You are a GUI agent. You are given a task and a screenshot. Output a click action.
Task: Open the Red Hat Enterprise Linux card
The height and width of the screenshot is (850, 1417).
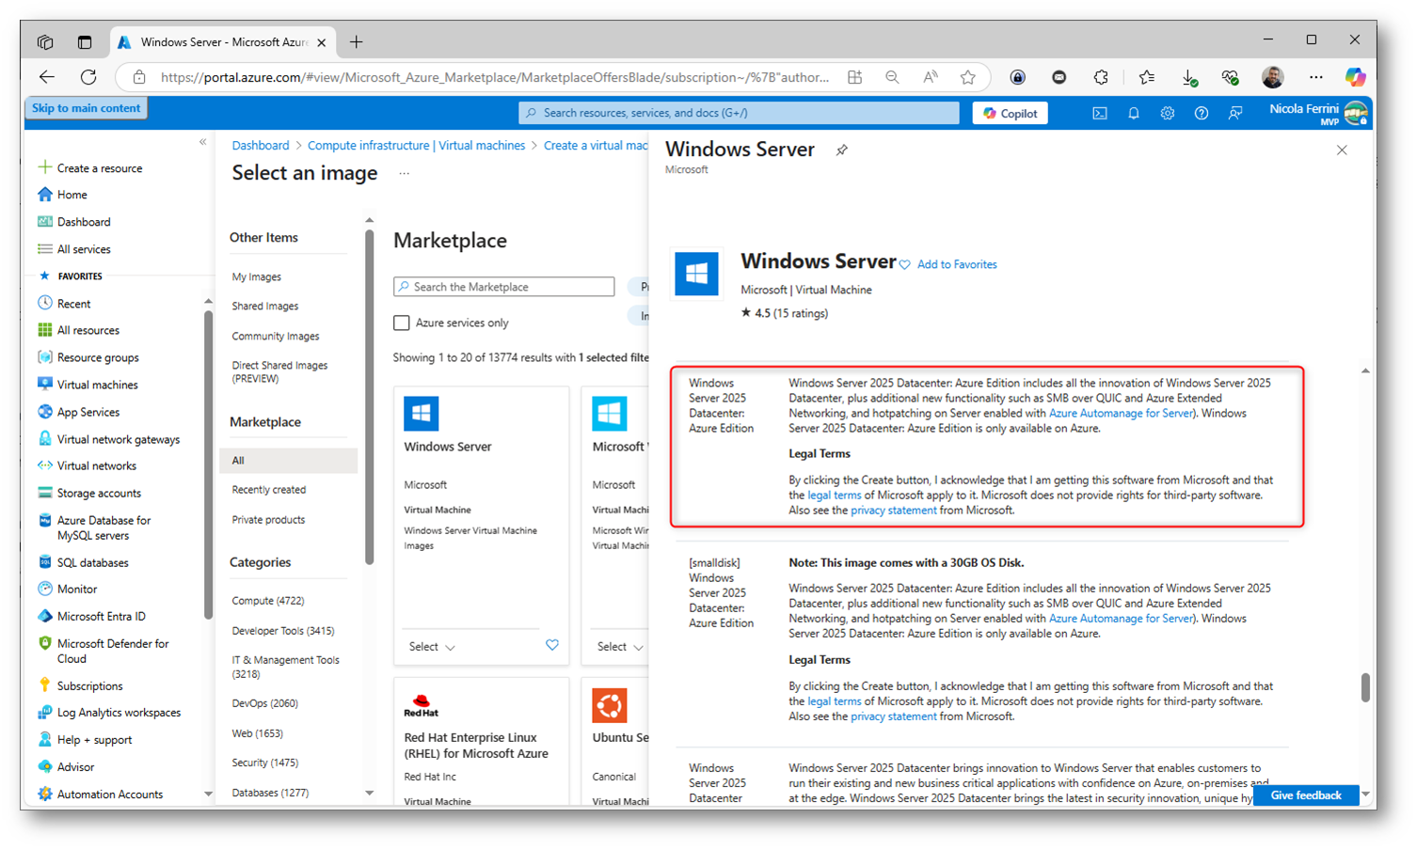(x=481, y=742)
